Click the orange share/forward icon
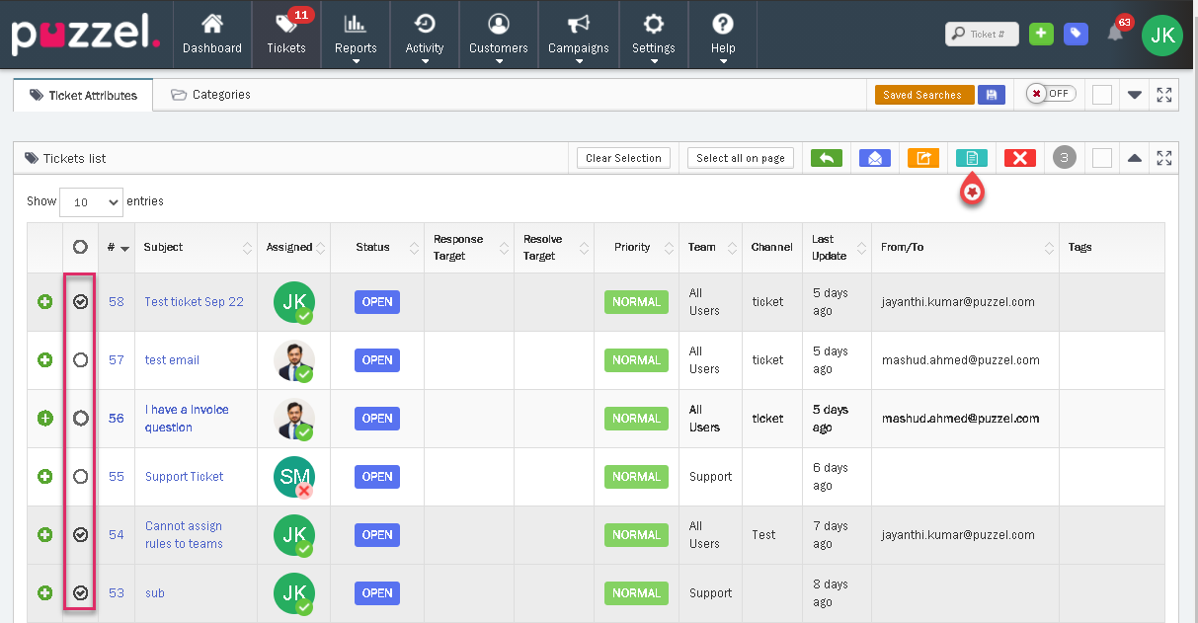This screenshot has width=1198, height=623. [923, 158]
